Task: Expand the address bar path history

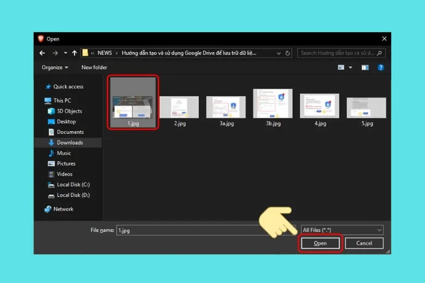Action: (278, 53)
